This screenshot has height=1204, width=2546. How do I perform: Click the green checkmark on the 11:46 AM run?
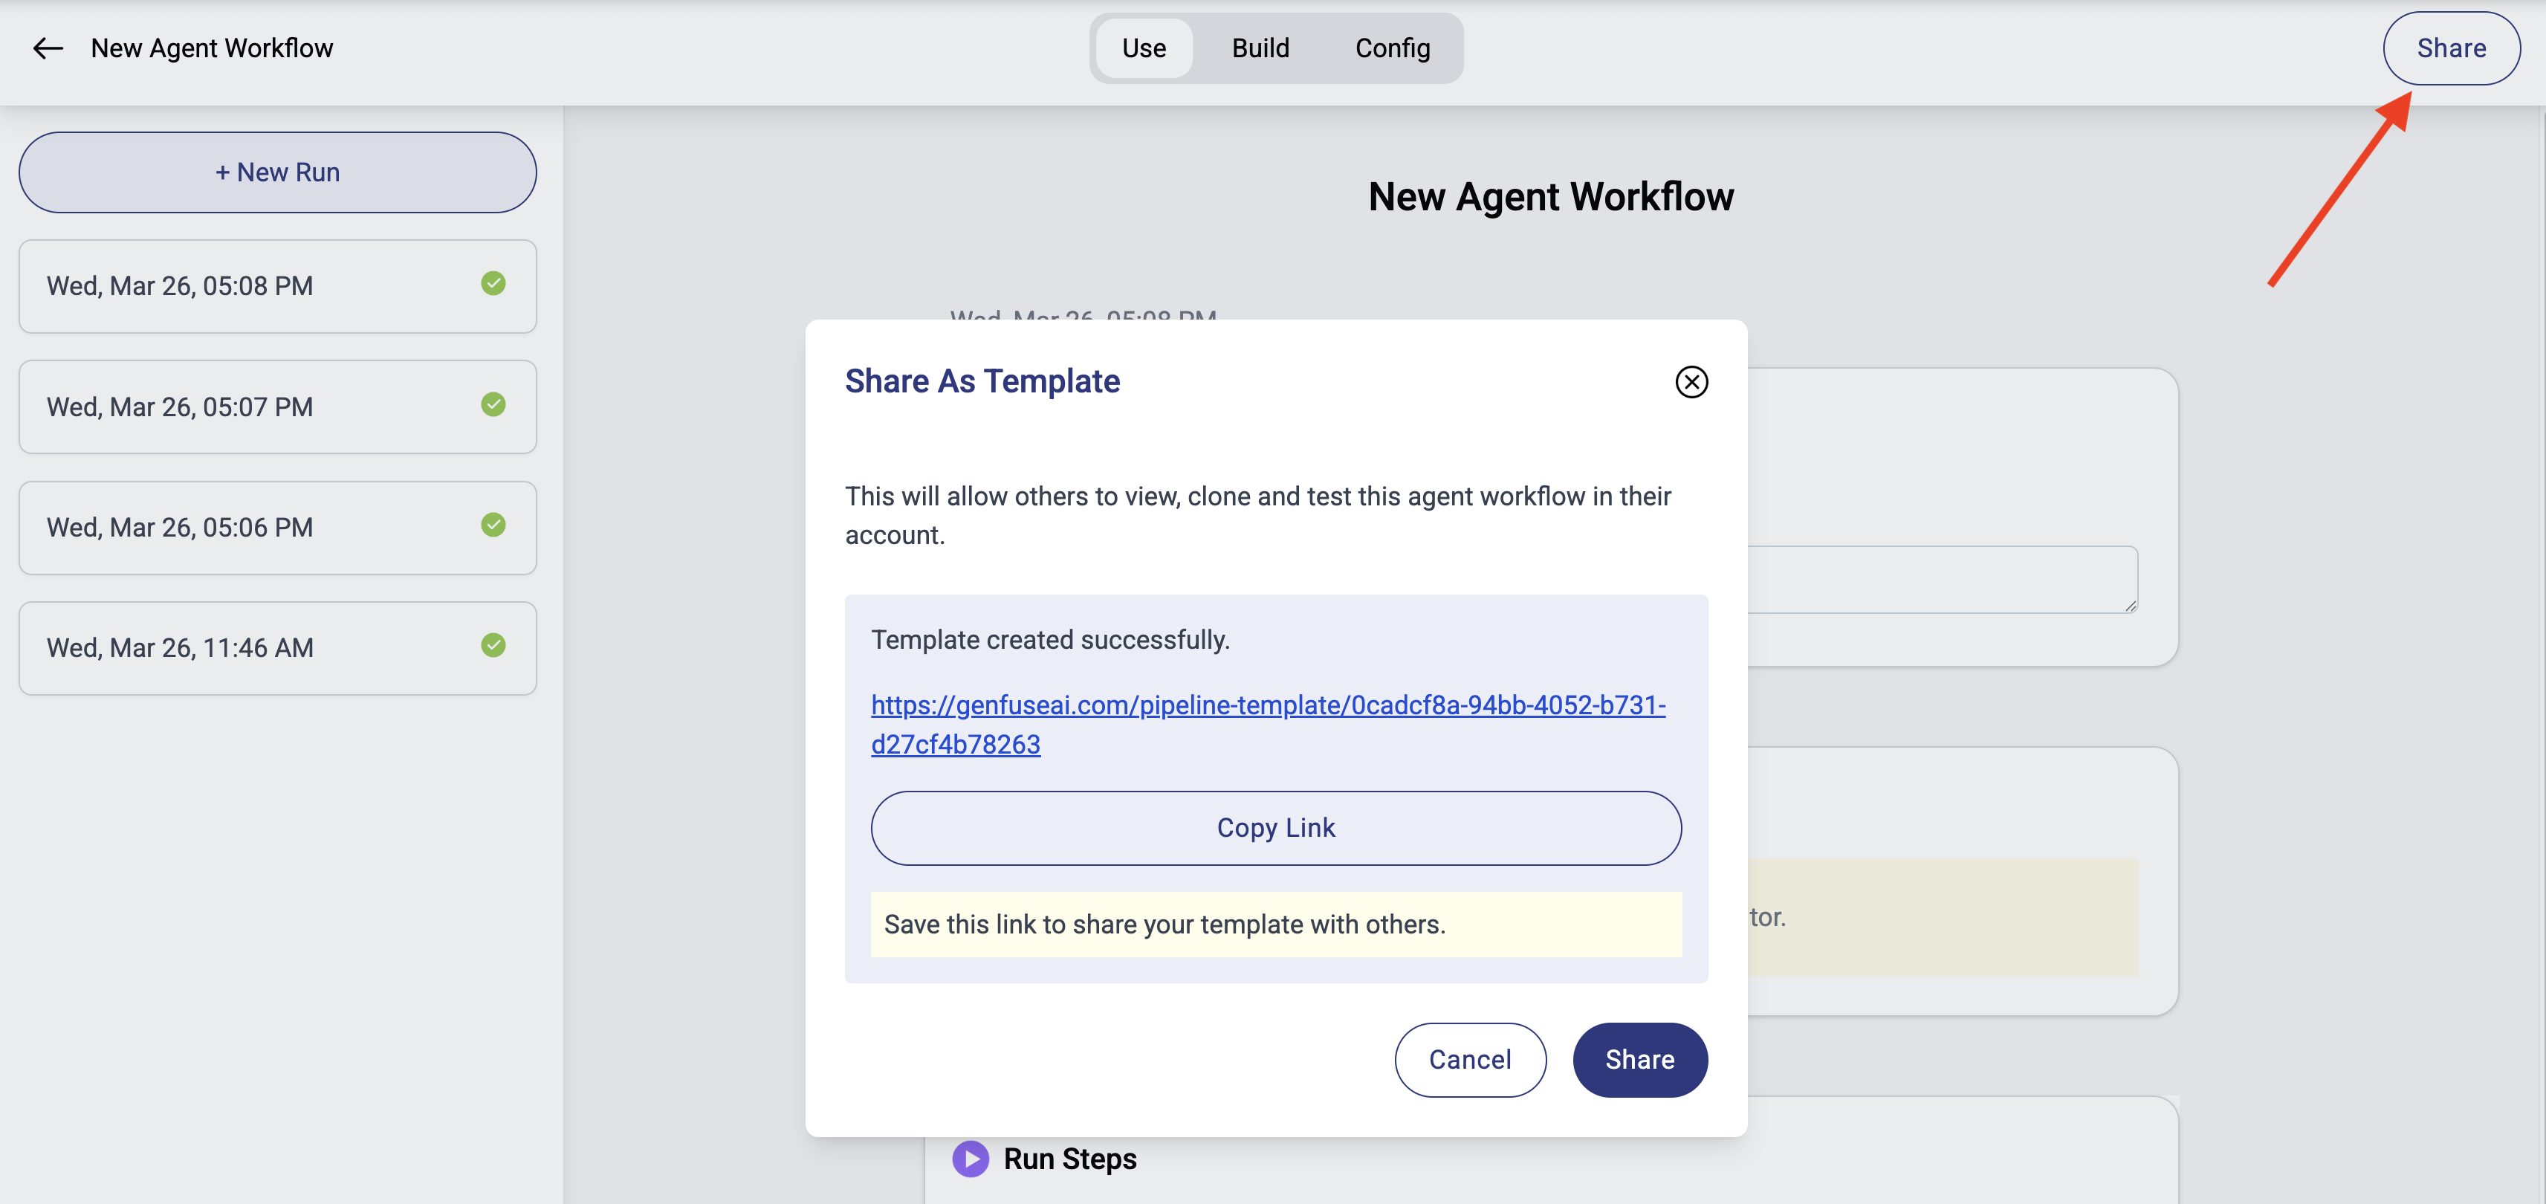click(x=494, y=646)
